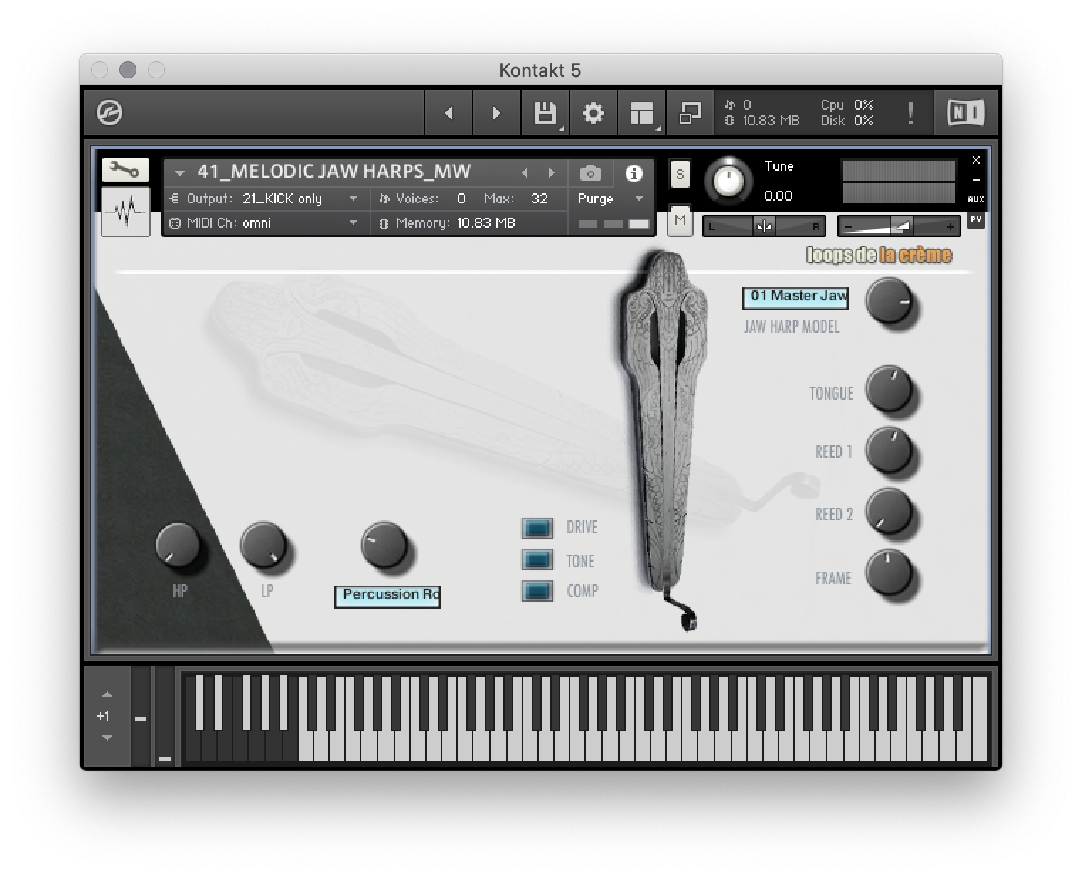Click the reverb amount knob above Percussion Room
The image size is (1082, 876).
click(384, 545)
